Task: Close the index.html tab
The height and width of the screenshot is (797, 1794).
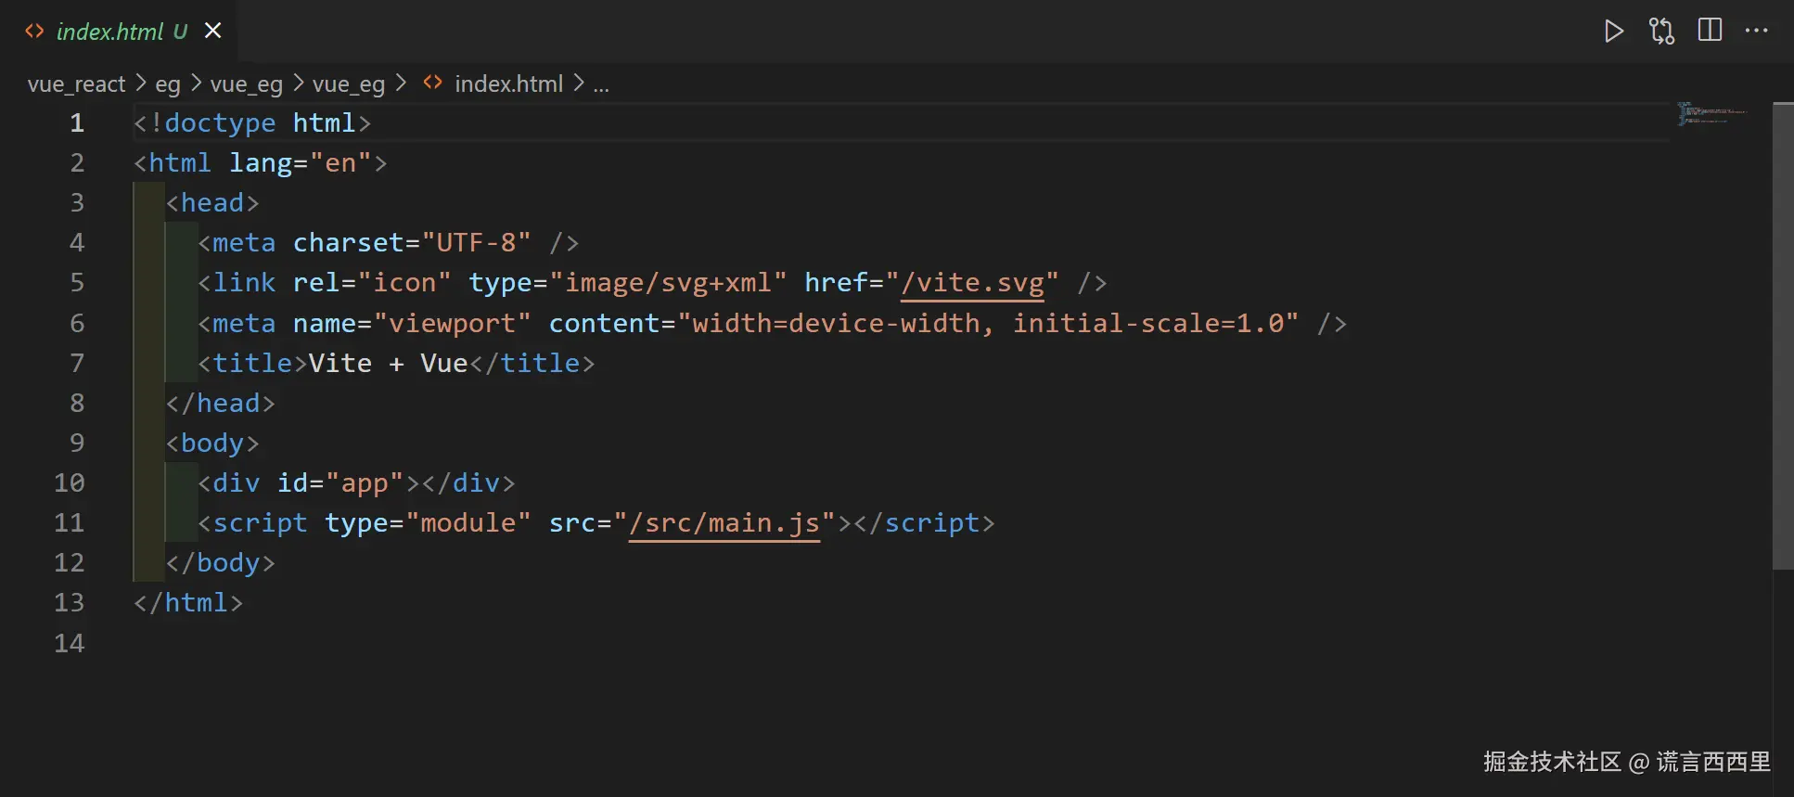Action: click(213, 31)
